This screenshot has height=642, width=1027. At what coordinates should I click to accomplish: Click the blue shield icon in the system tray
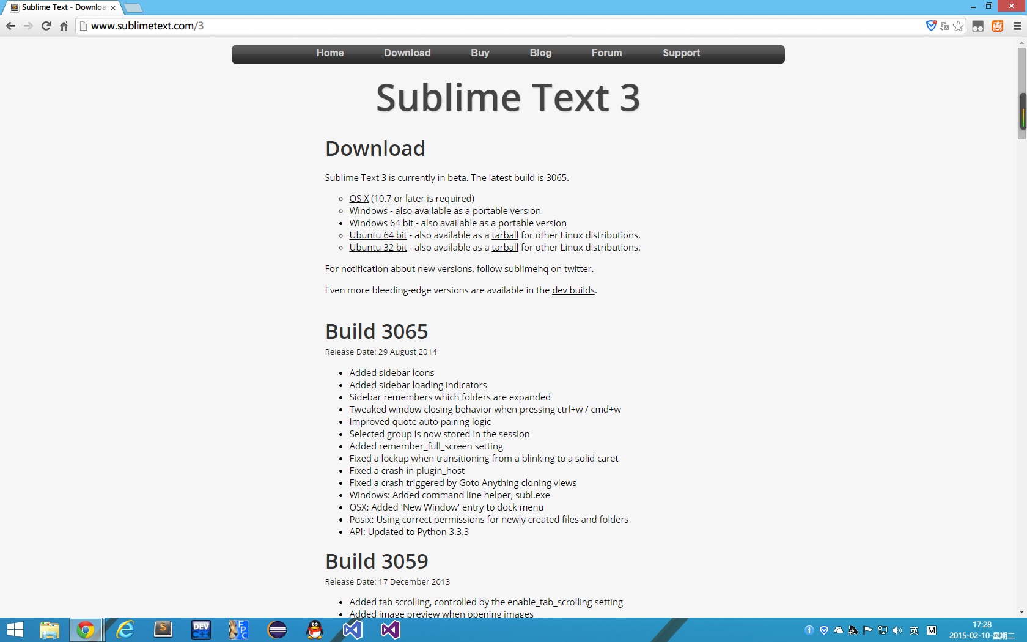[x=824, y=630]
